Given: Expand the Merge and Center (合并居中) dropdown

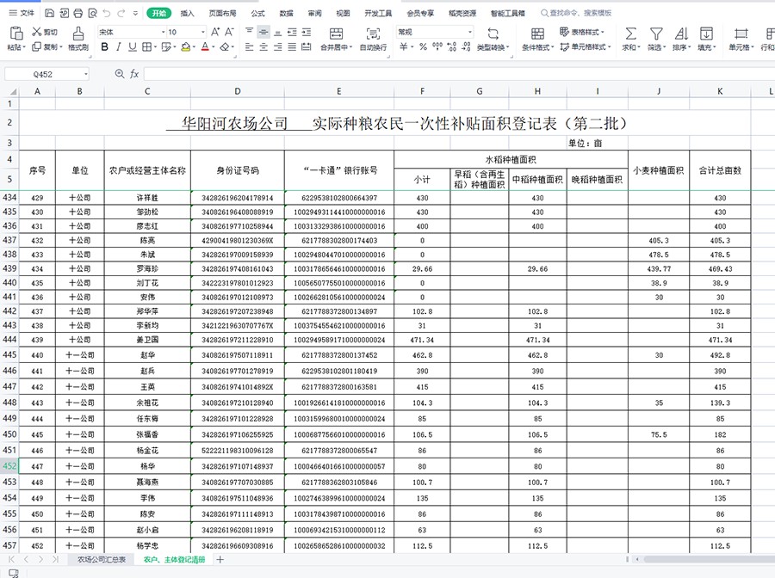Looking at the screenshot, I should pos(353,48).
